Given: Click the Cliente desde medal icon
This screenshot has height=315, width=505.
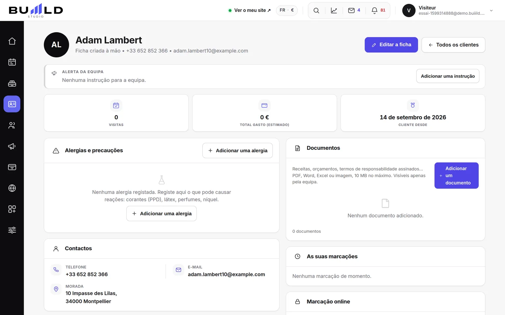Looking at the screenshot, I should [x=413, y=105].
